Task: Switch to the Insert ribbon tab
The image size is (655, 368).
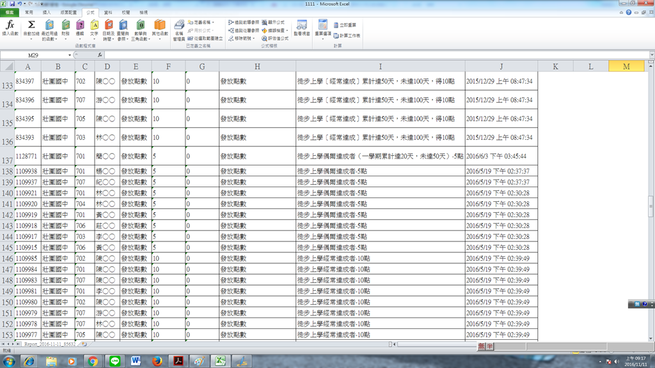Action: (47, 13)
